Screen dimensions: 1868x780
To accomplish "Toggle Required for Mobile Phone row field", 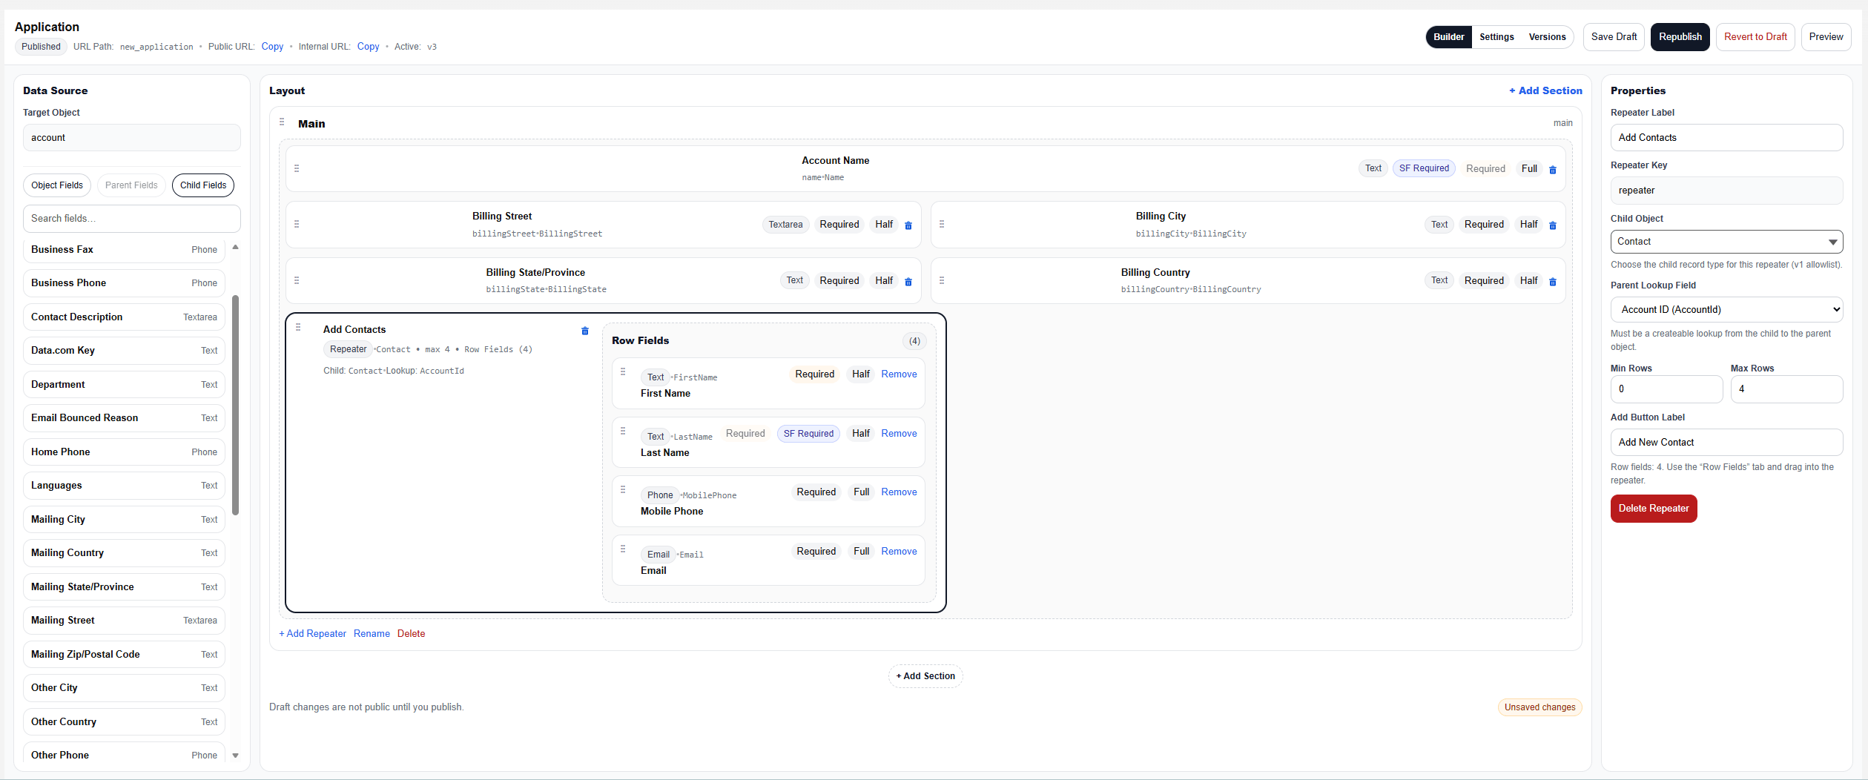I will point(816,492).
